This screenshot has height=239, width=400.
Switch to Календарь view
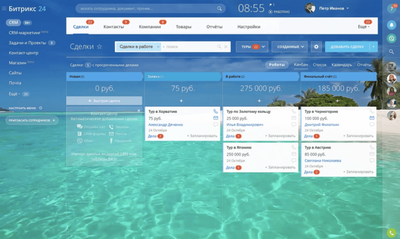coord(341,65)
